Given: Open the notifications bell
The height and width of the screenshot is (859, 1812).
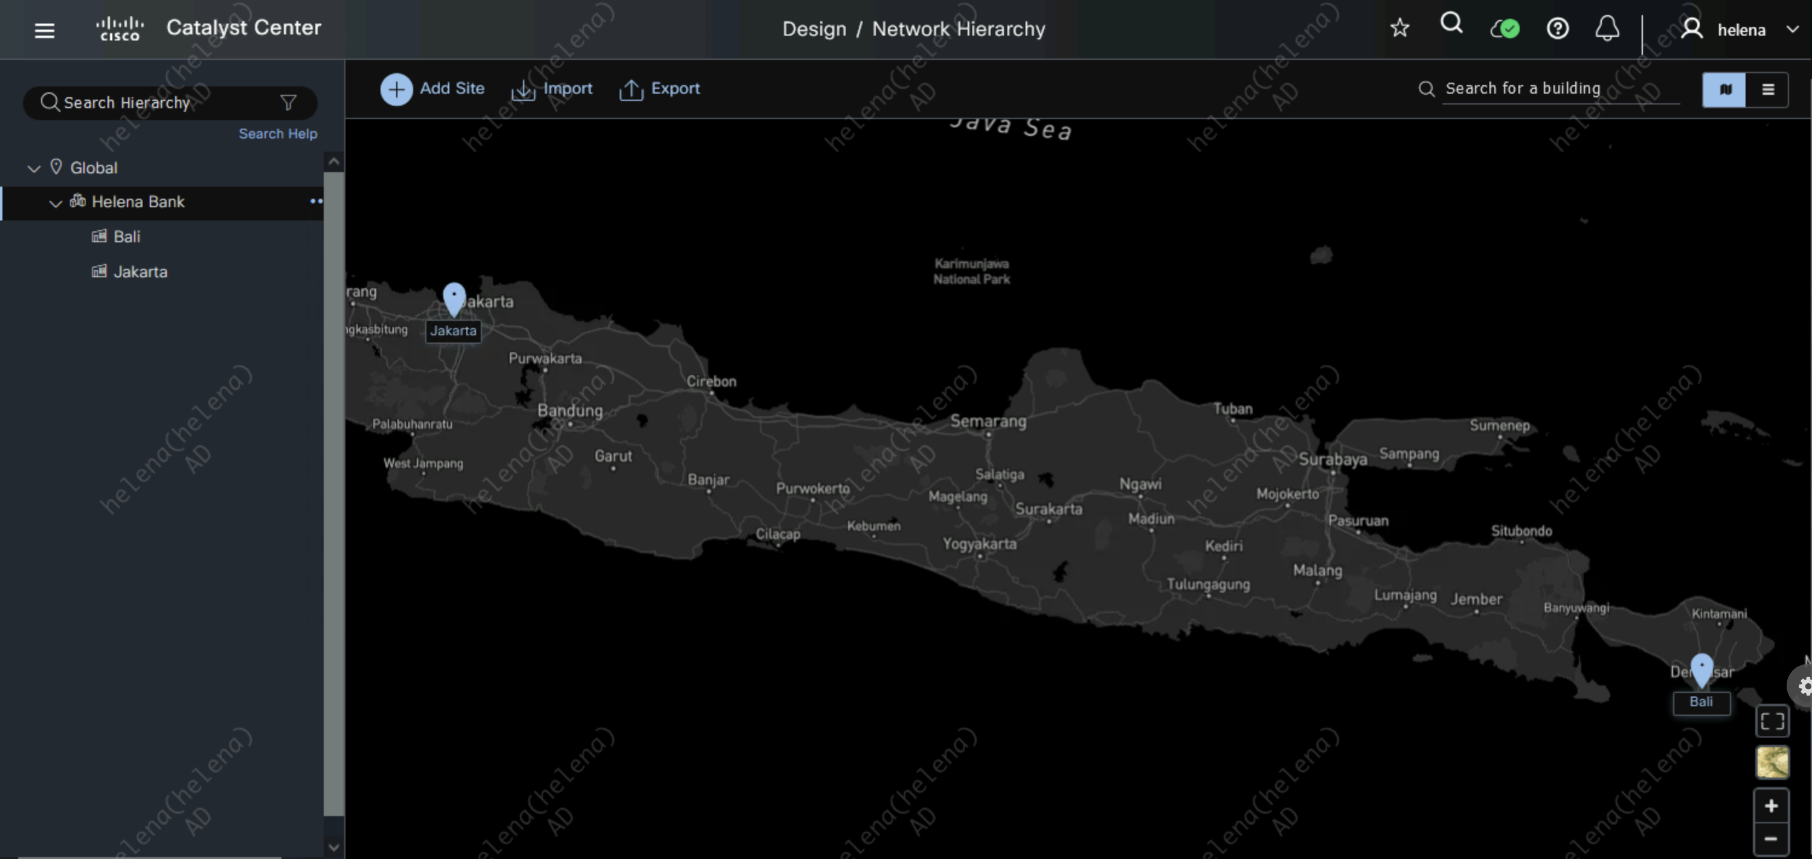Looking at the screenshot, I should (1607, 29).
